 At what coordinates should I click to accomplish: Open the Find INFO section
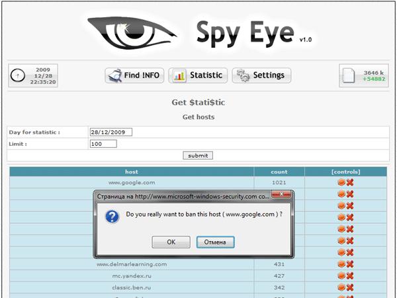134,75
